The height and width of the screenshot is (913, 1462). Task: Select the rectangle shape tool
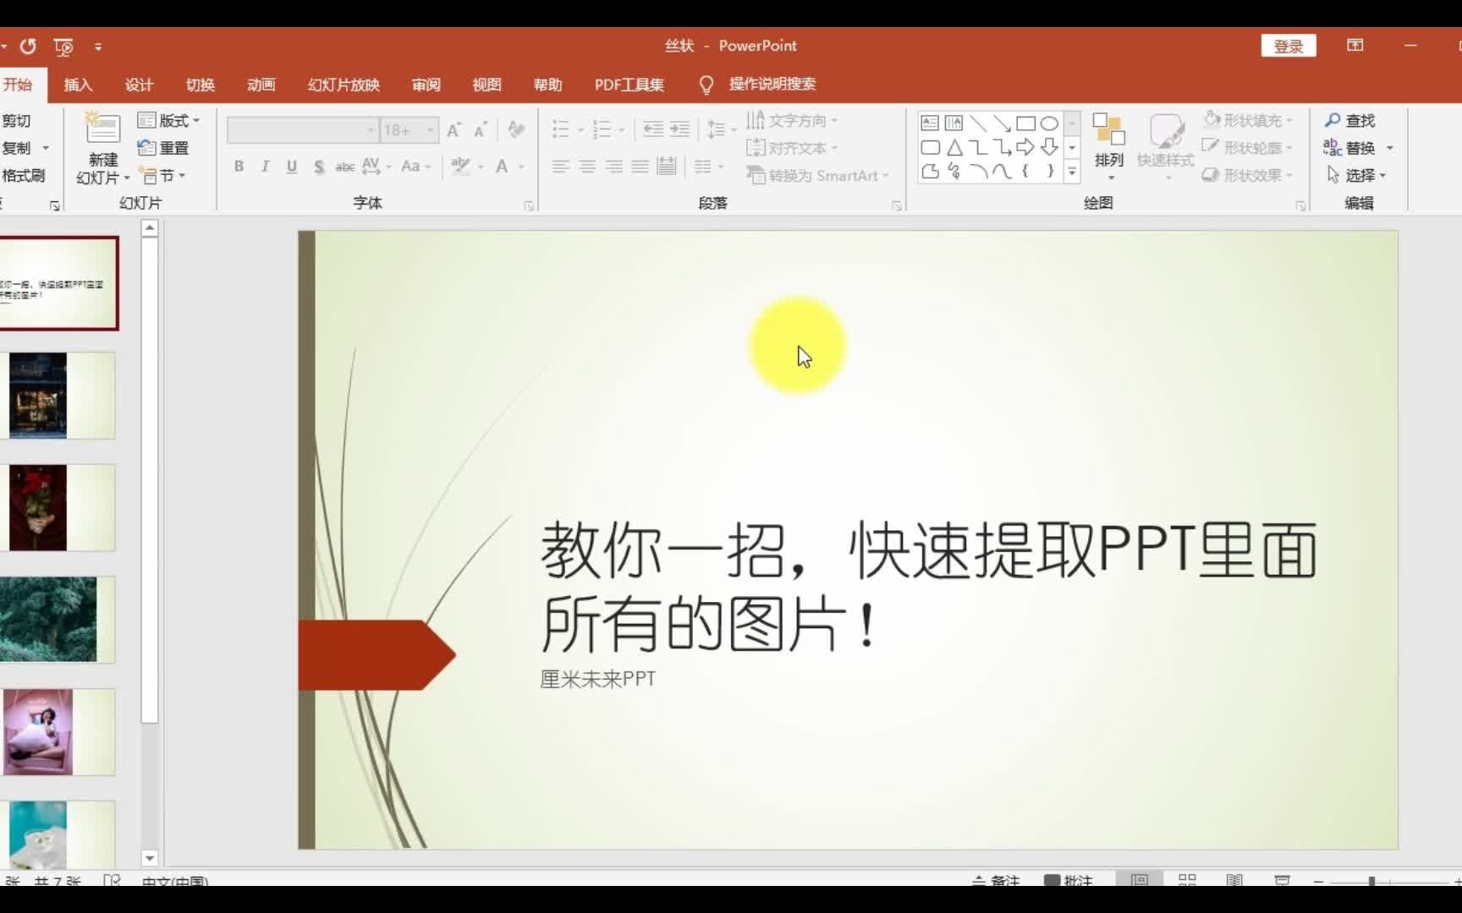point(1026,123)
